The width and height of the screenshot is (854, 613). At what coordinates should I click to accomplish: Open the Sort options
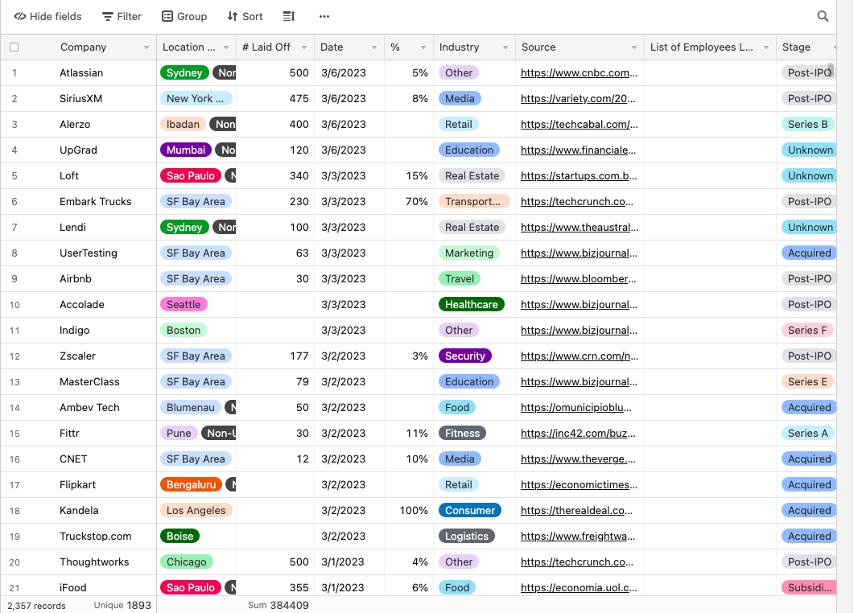(x=245, y=16)
